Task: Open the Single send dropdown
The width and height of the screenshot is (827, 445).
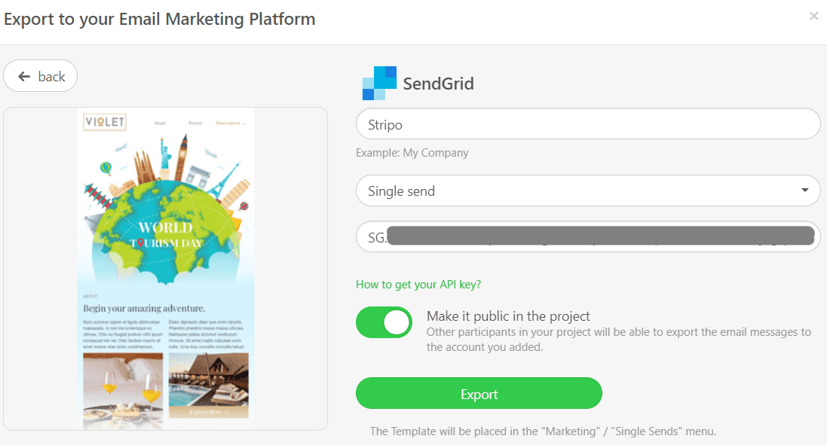Action: pos(588,190)
